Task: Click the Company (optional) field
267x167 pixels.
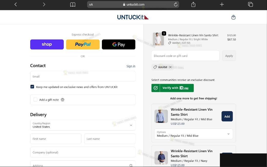Action: pos(83,152)
